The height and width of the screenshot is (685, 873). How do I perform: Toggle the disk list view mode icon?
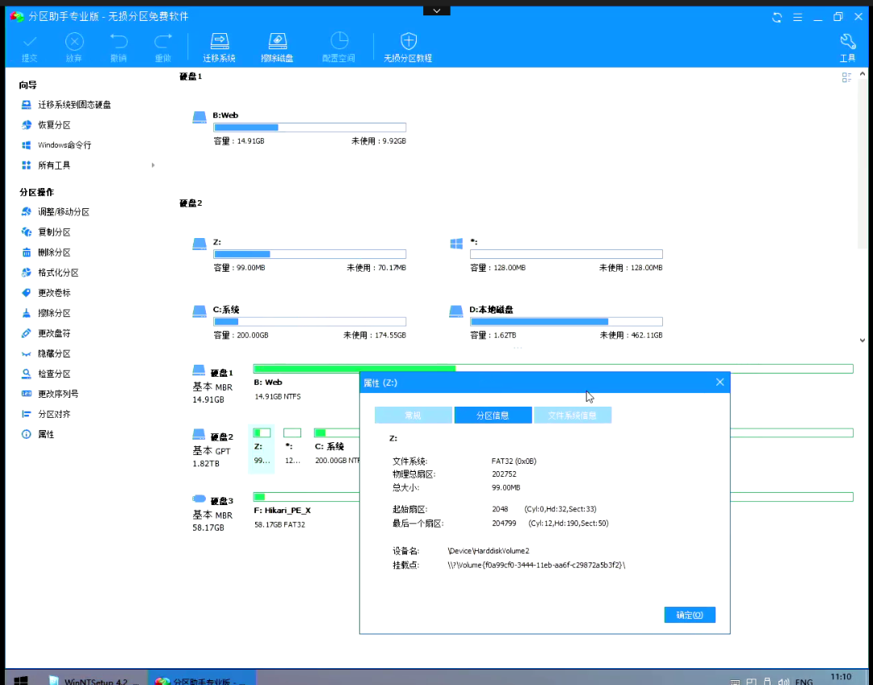[846, 77]
